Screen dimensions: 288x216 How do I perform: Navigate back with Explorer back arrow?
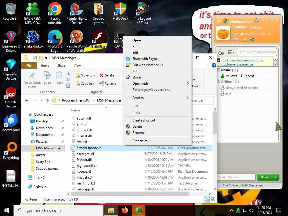point(26,100)
